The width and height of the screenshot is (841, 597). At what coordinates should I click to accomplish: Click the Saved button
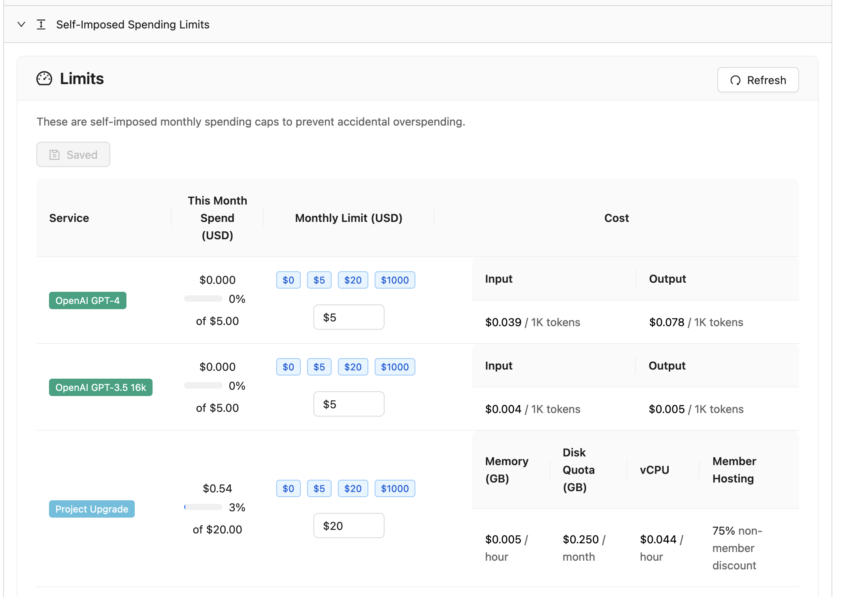tap(73, 155)
